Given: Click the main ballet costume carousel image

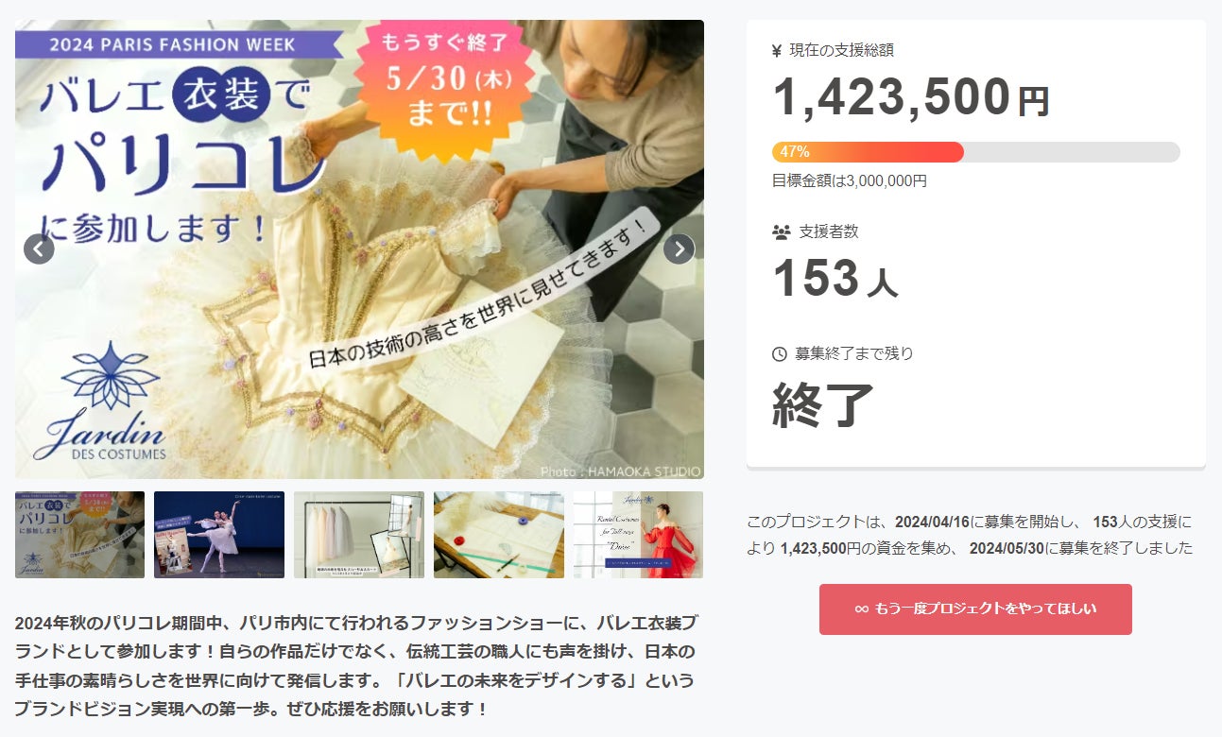Looking at the screenshot, I should click(359, 249).
